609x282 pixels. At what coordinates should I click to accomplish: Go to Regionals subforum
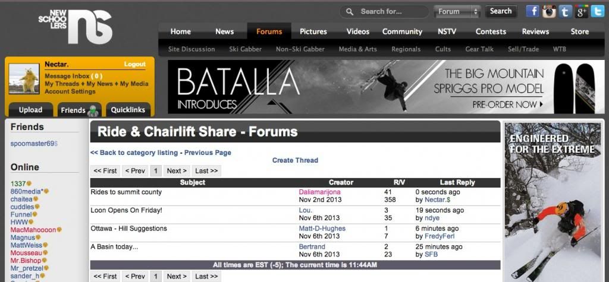pyautogui.click(x=406, y=49)
